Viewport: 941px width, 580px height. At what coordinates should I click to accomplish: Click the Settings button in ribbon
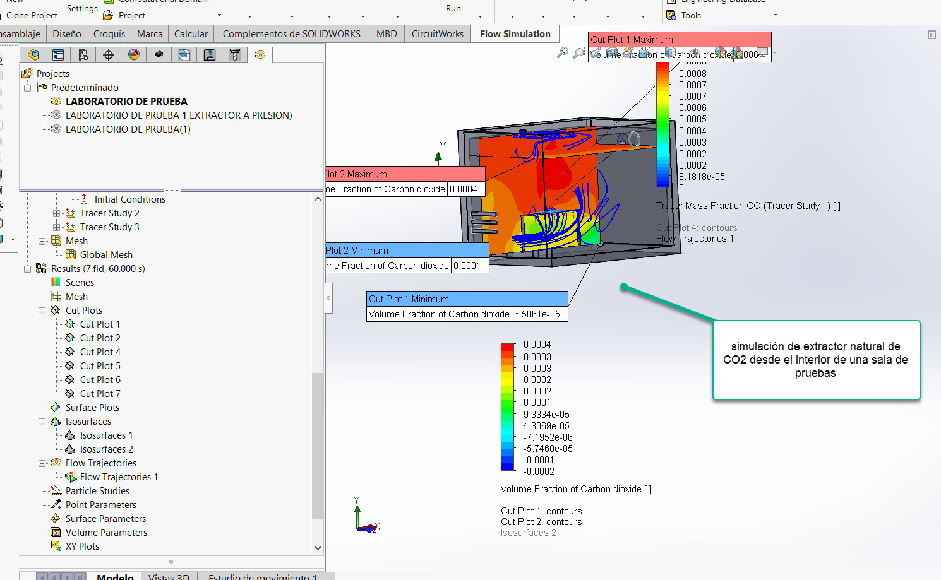tap(82, 8)
